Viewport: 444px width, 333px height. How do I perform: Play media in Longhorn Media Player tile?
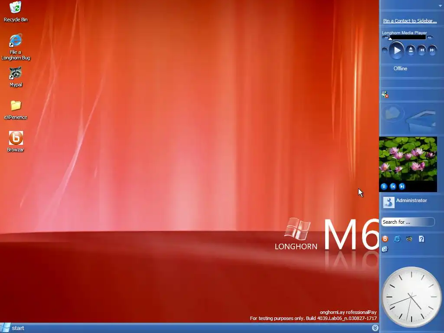pyautogui.click(x=397, y=50)
